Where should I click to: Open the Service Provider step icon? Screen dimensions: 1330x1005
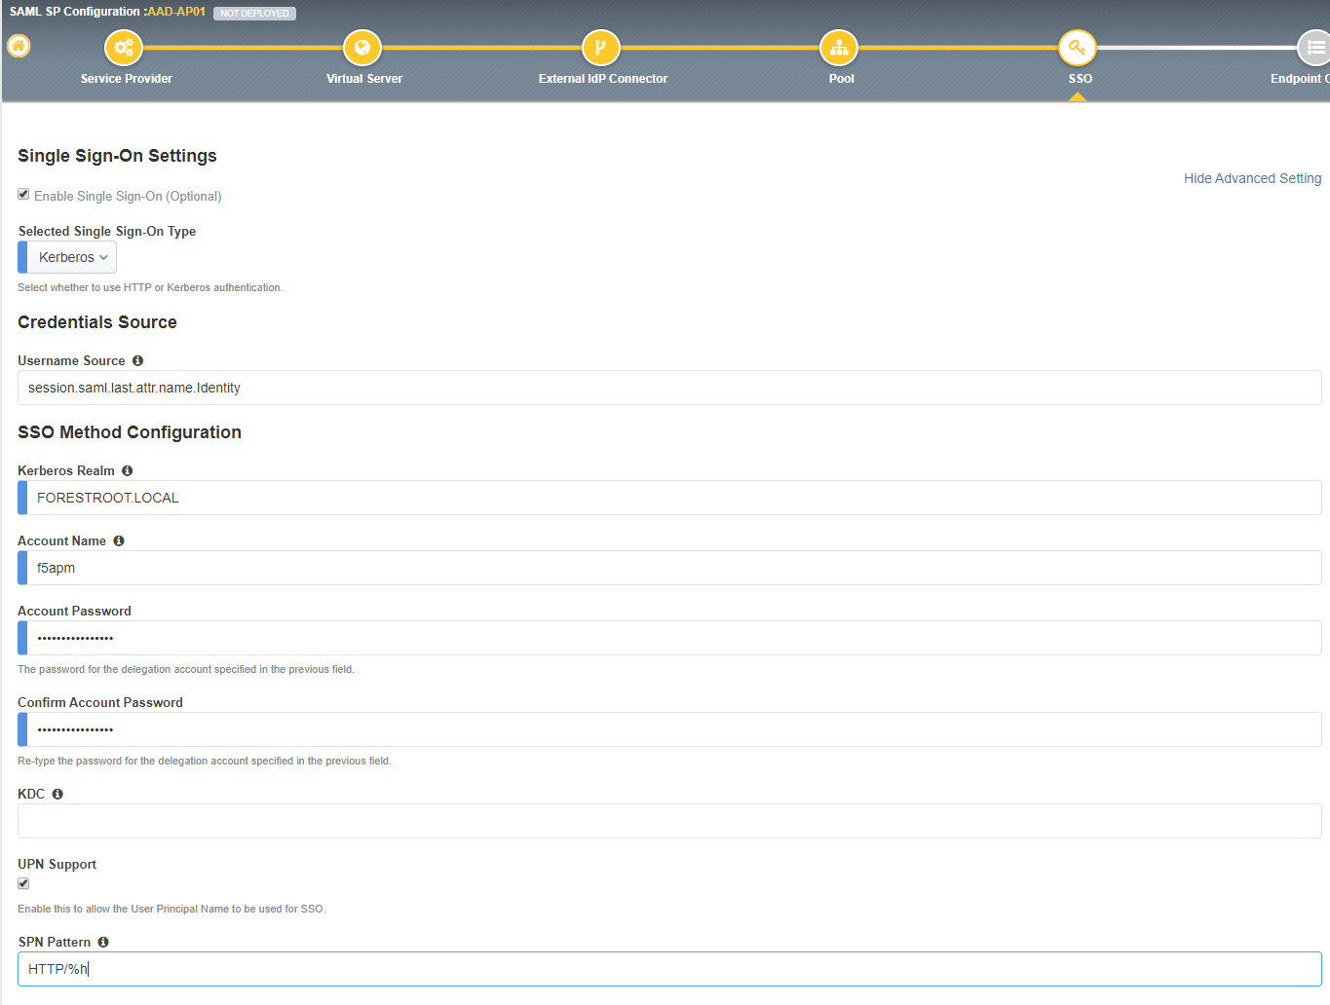tap(124, 47)
